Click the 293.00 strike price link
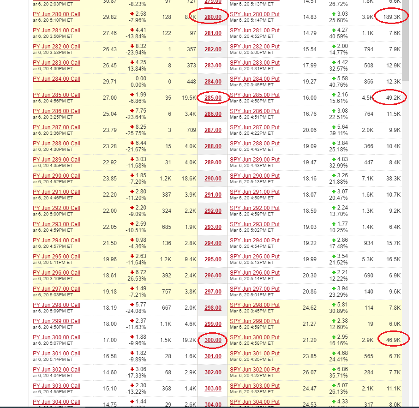The height and width of the screenshot is (408, 419). pyautogui.click(x=213, y=227)
